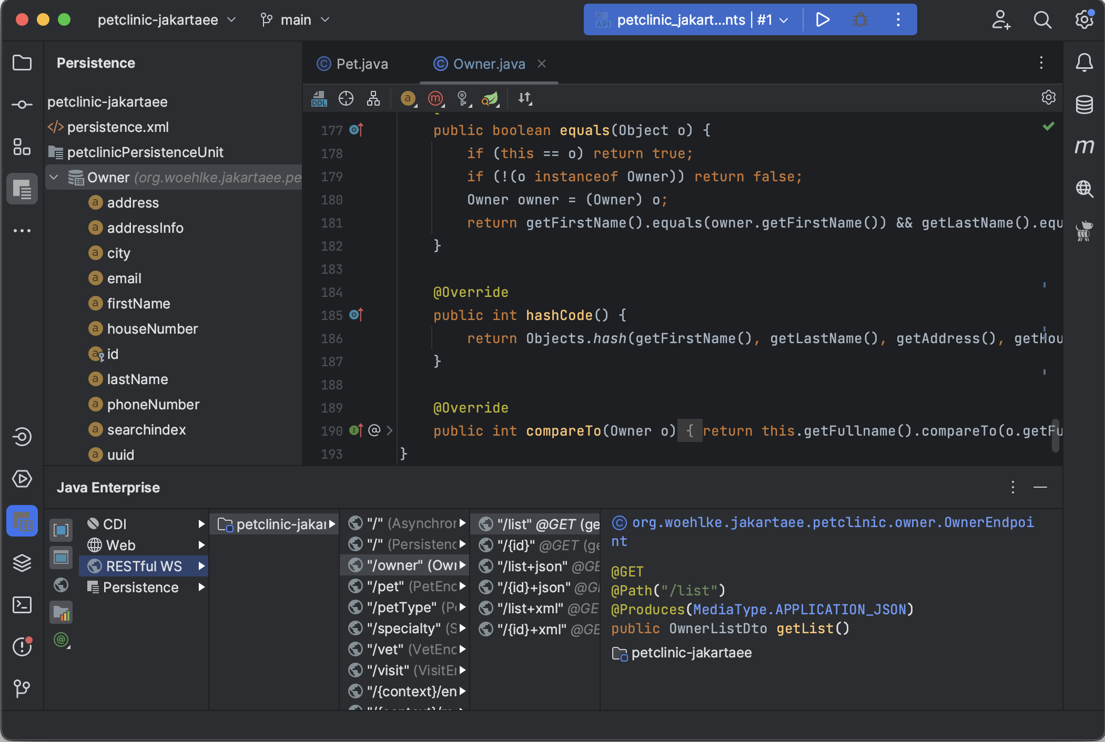Click the Spring leaf search icon
The width and height of the screenshot is (1105, 742).
click(489, 98)
